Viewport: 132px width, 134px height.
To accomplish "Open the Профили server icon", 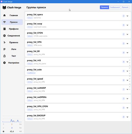I will click(x=5, y=29).
